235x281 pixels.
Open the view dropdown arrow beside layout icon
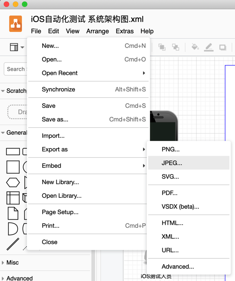(22, 47)
